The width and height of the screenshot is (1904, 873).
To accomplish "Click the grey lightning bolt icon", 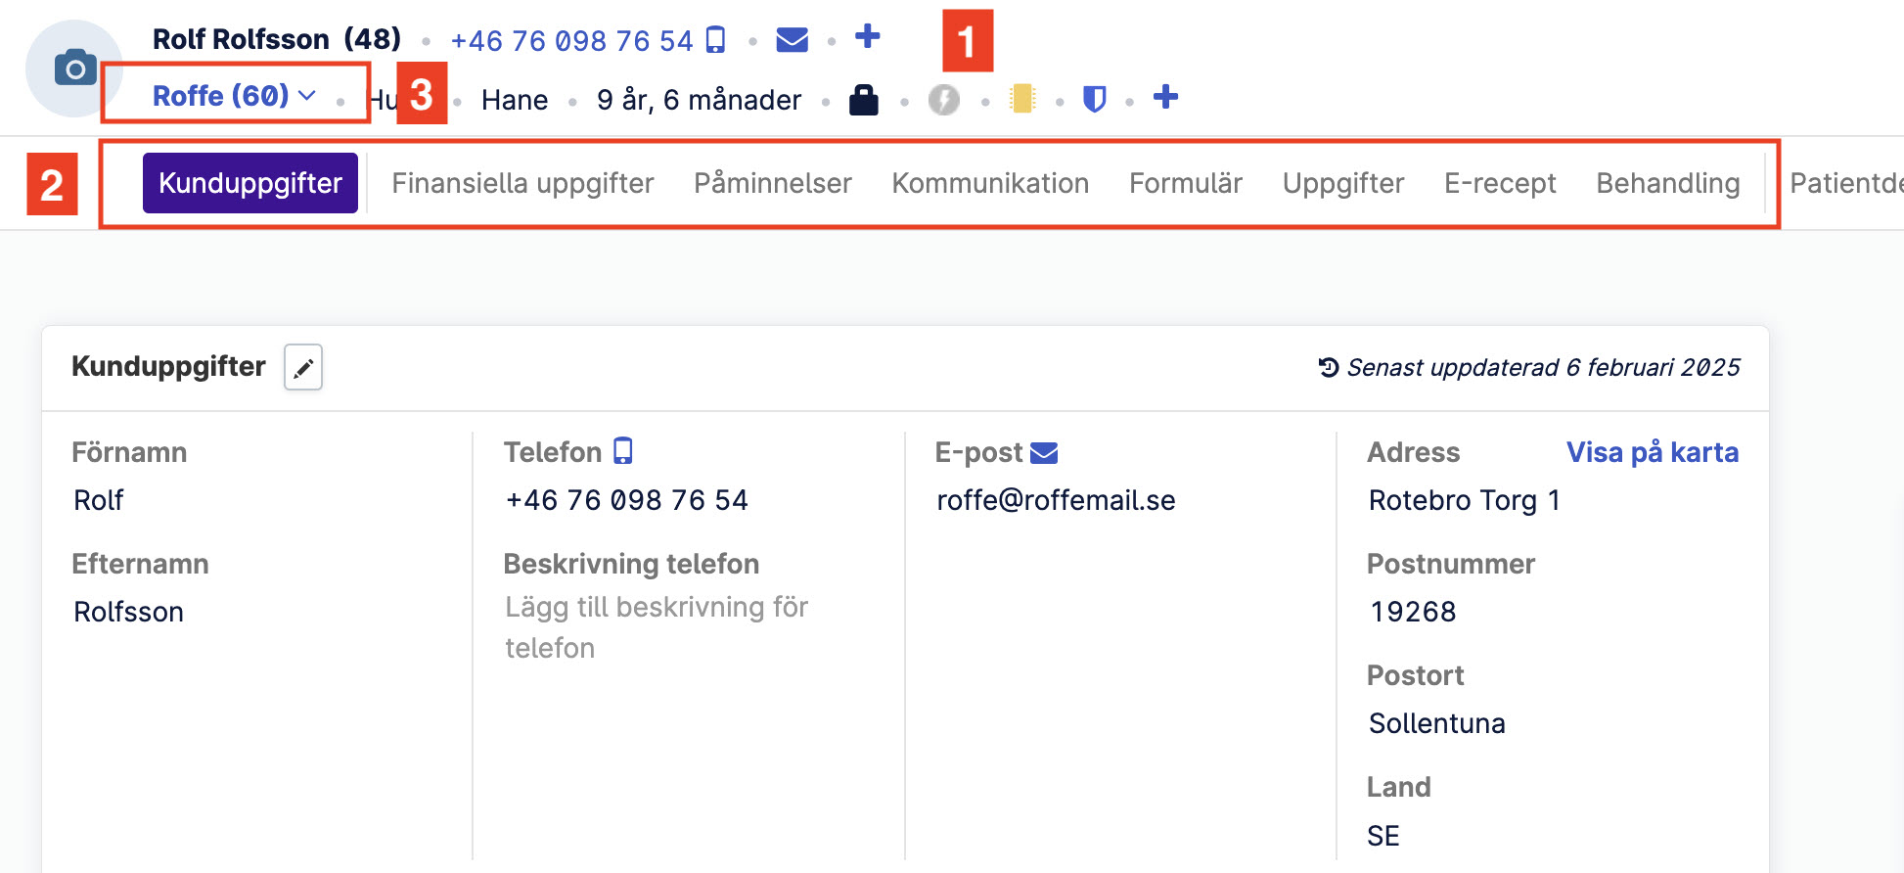I will 944,99.
